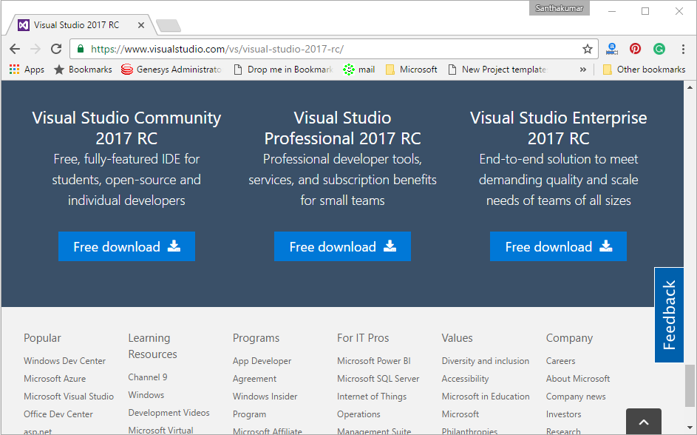
Task: Open the Grammarly extension icon
Action: (x=659, y=49)
